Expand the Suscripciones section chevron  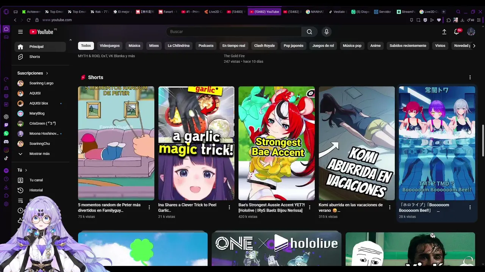click(x=47, y=73)
